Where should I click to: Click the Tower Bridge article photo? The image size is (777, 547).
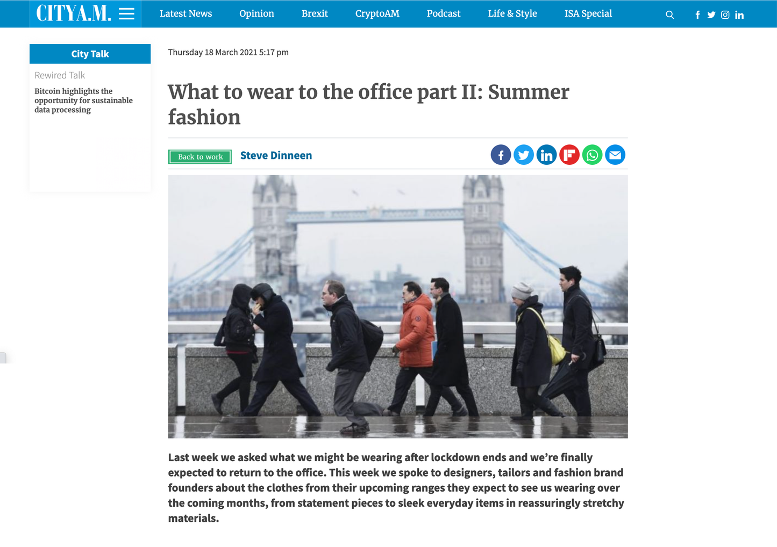[398, 307]
